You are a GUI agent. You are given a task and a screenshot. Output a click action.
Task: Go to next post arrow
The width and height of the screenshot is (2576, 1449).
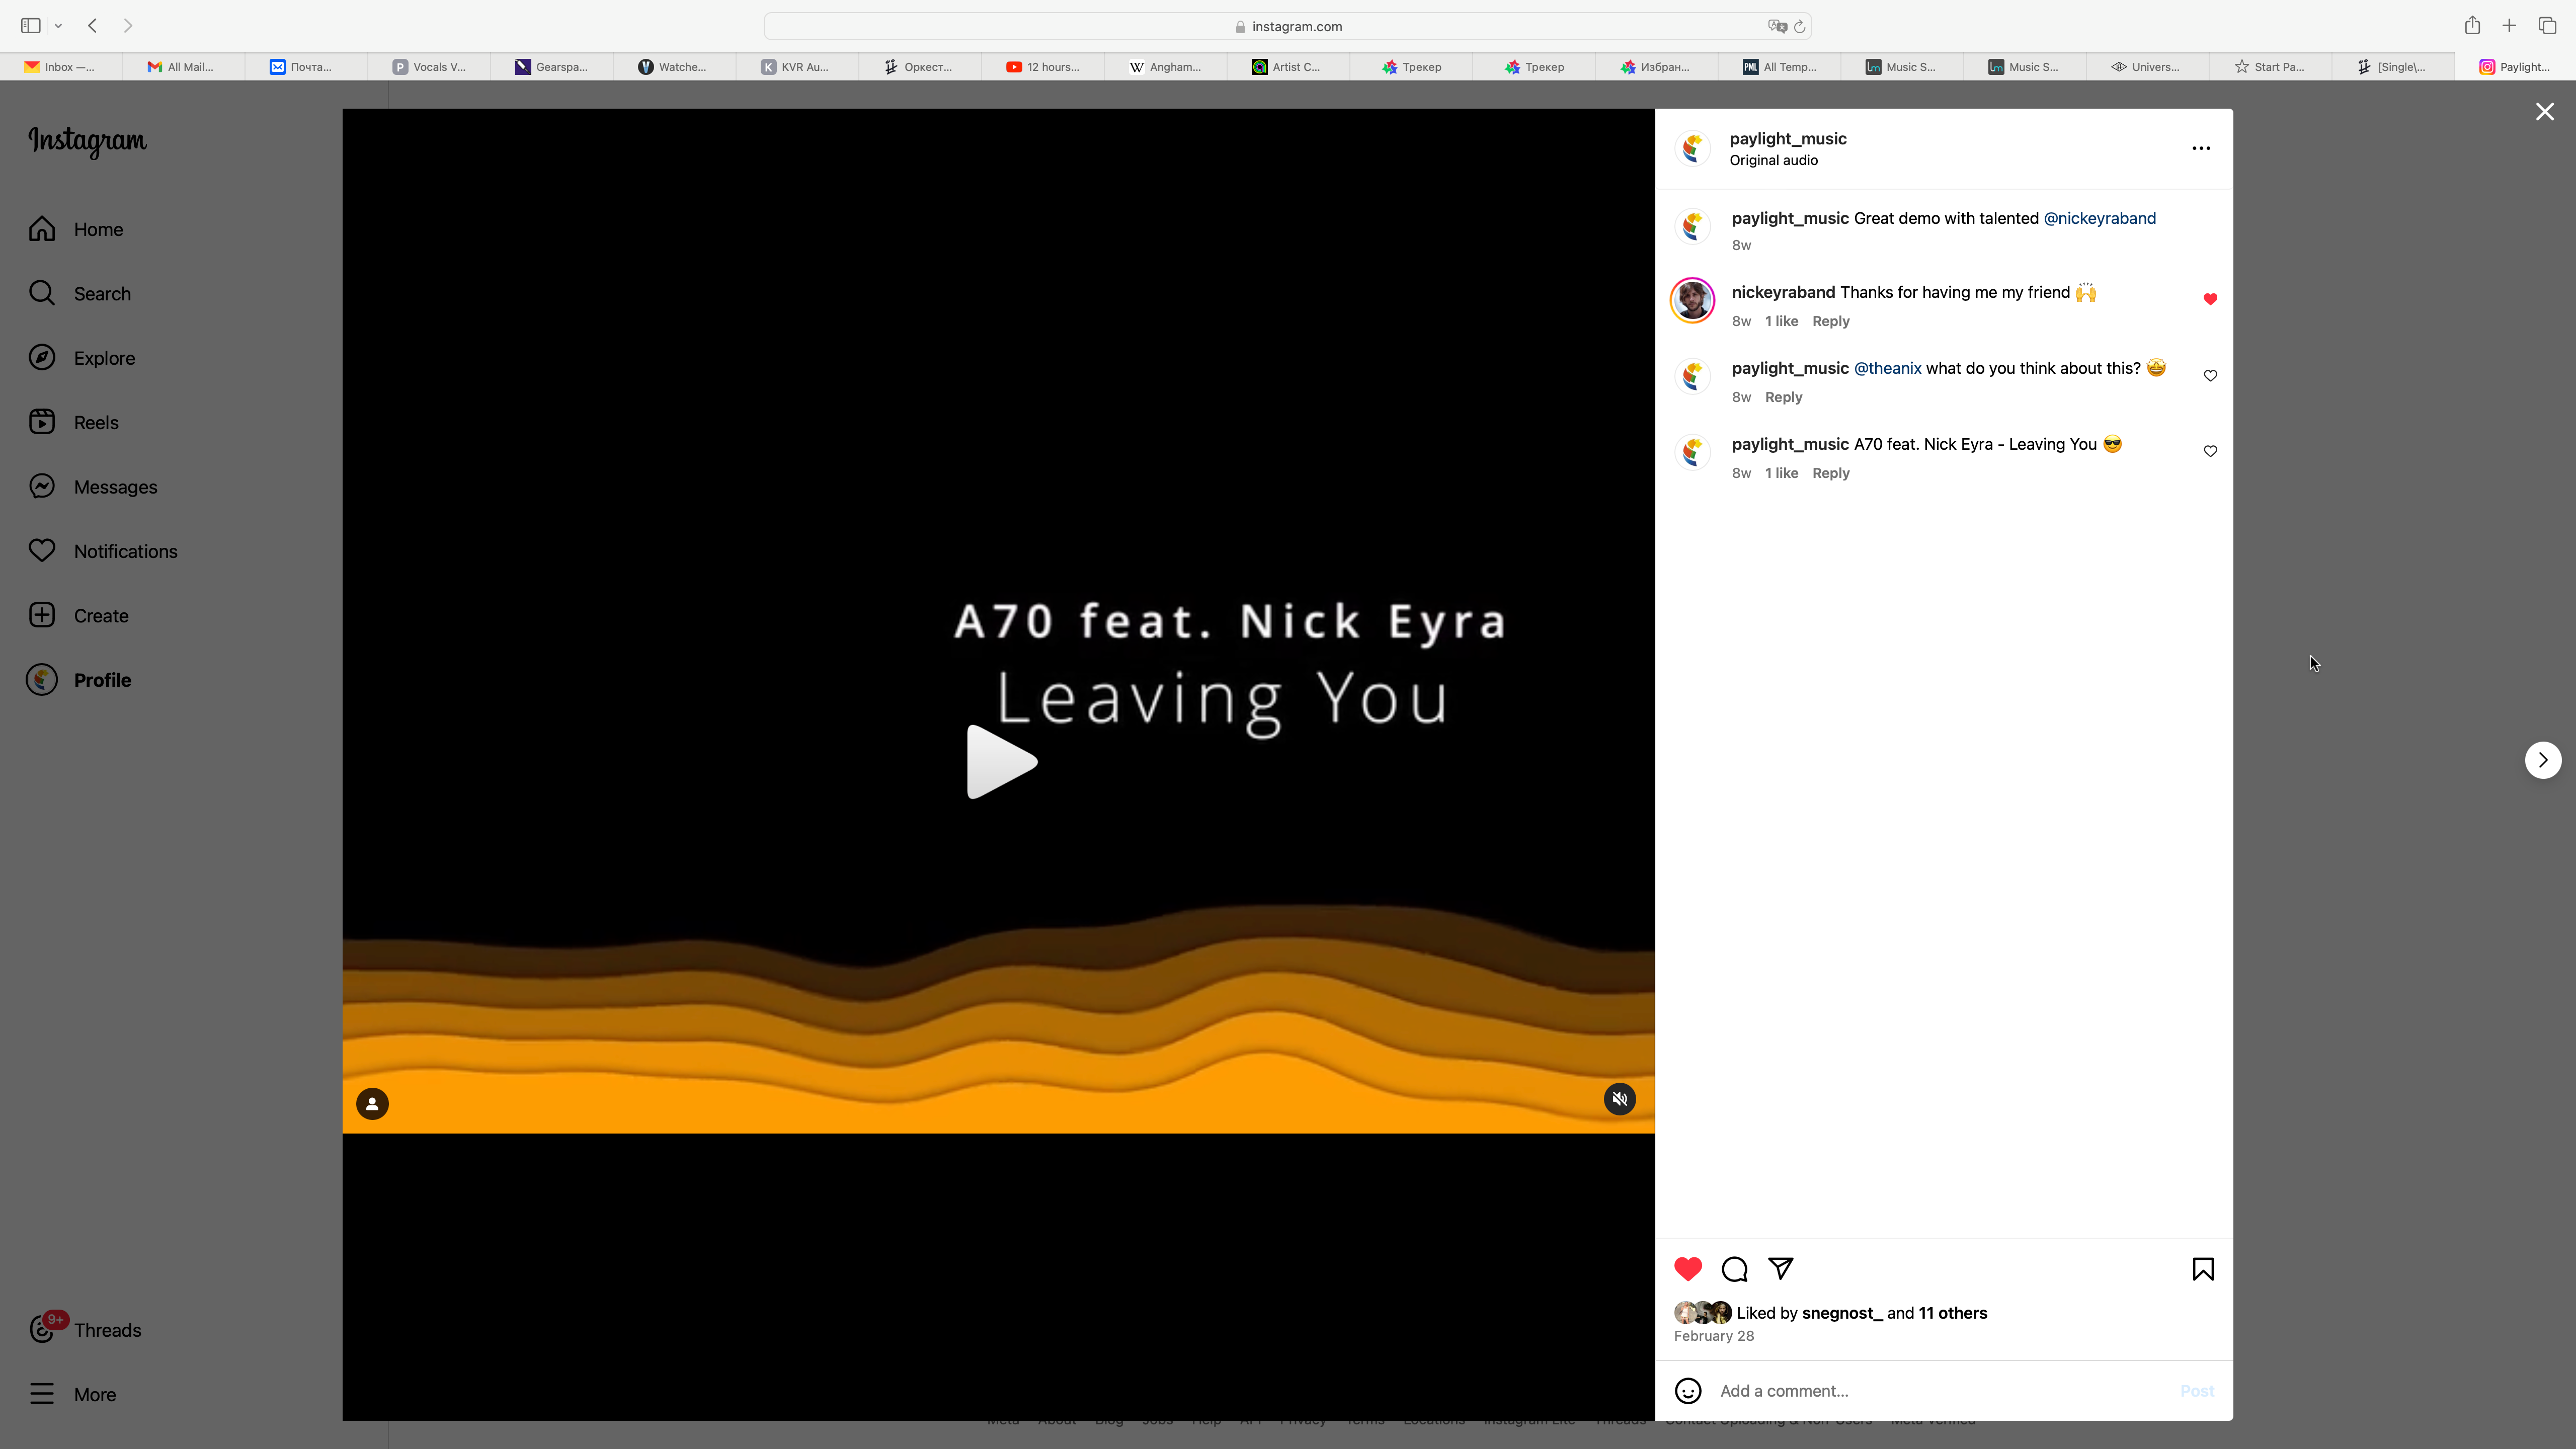tap(2543, 760)
